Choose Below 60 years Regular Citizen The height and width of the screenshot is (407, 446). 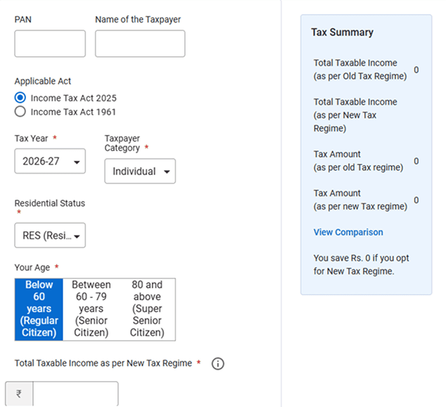[x=39, y=309]
